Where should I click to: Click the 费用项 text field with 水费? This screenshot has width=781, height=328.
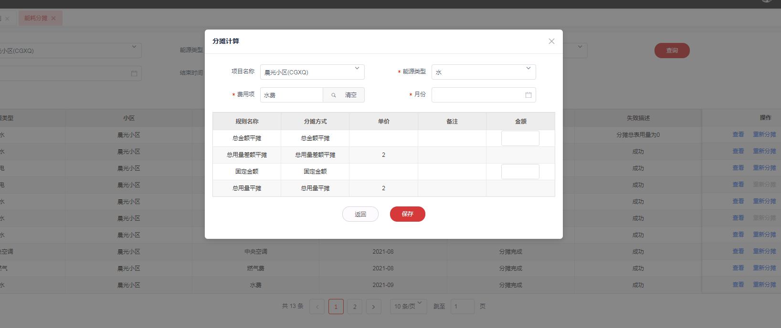click(291, 95)
